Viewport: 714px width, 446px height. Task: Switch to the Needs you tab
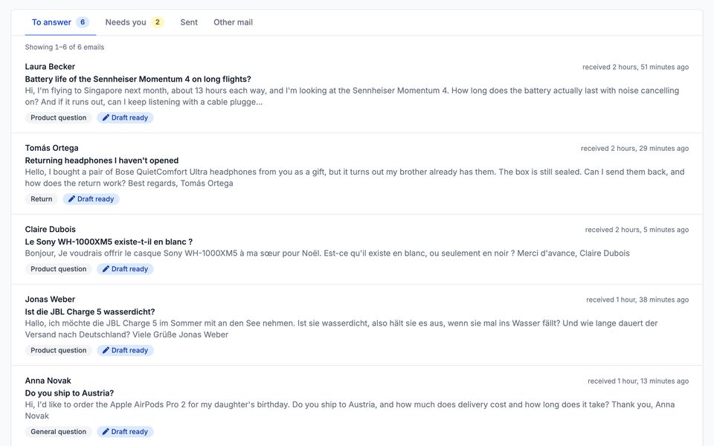[x=135, y=22]
